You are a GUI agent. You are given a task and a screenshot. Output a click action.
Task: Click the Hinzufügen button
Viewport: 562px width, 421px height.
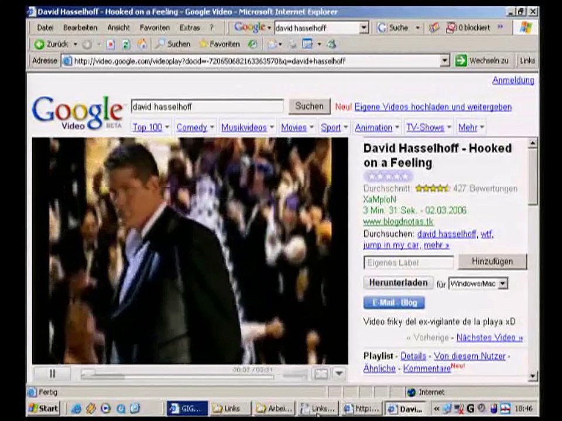[492, 262]
